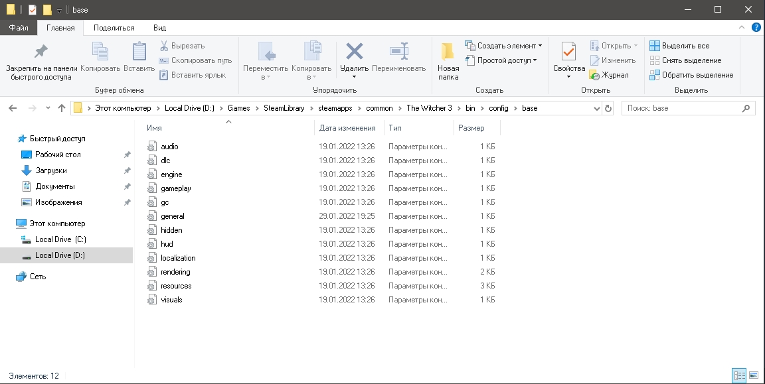765x384 pixels.
Task: Click Выделить все
Action: coord(679,46)
